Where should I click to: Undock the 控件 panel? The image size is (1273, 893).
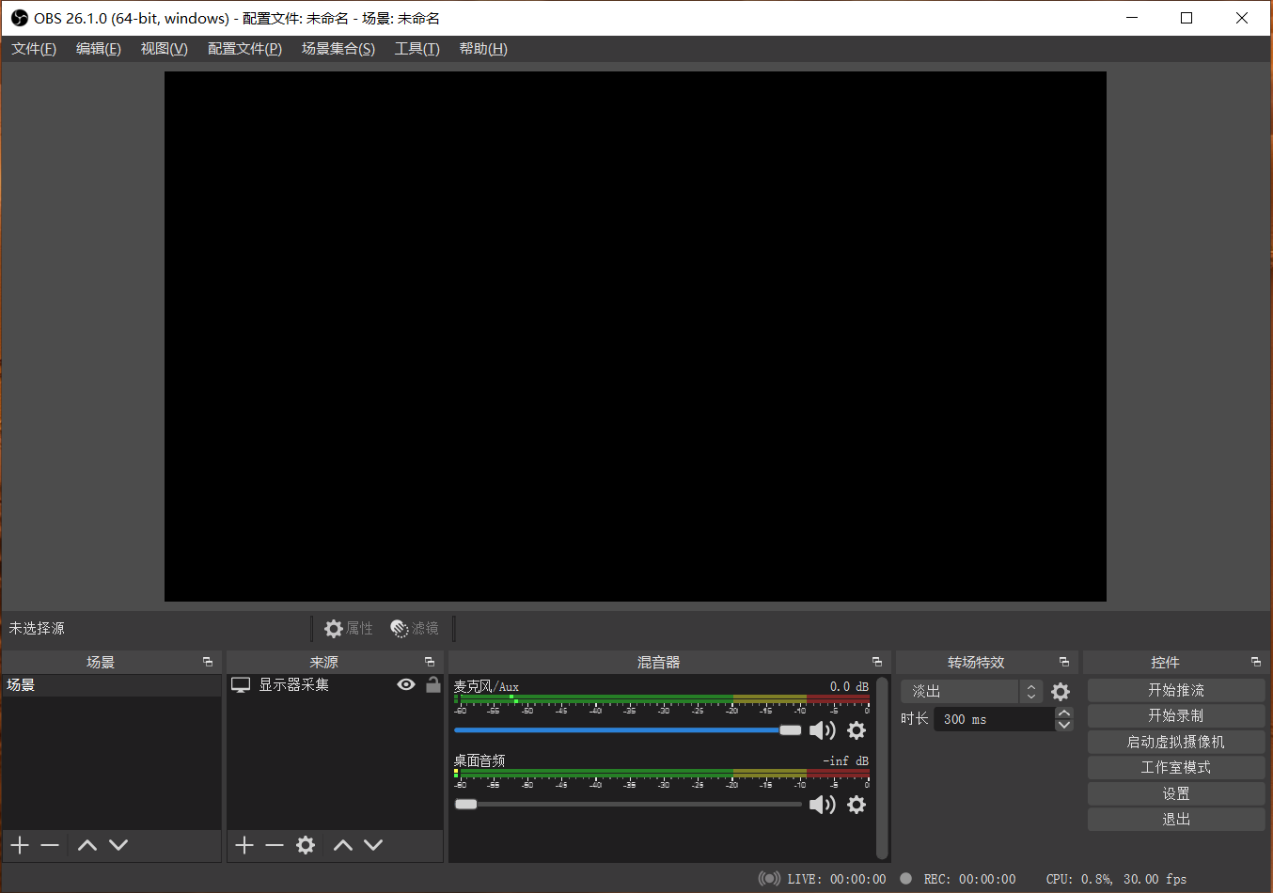coord(1256,662)
